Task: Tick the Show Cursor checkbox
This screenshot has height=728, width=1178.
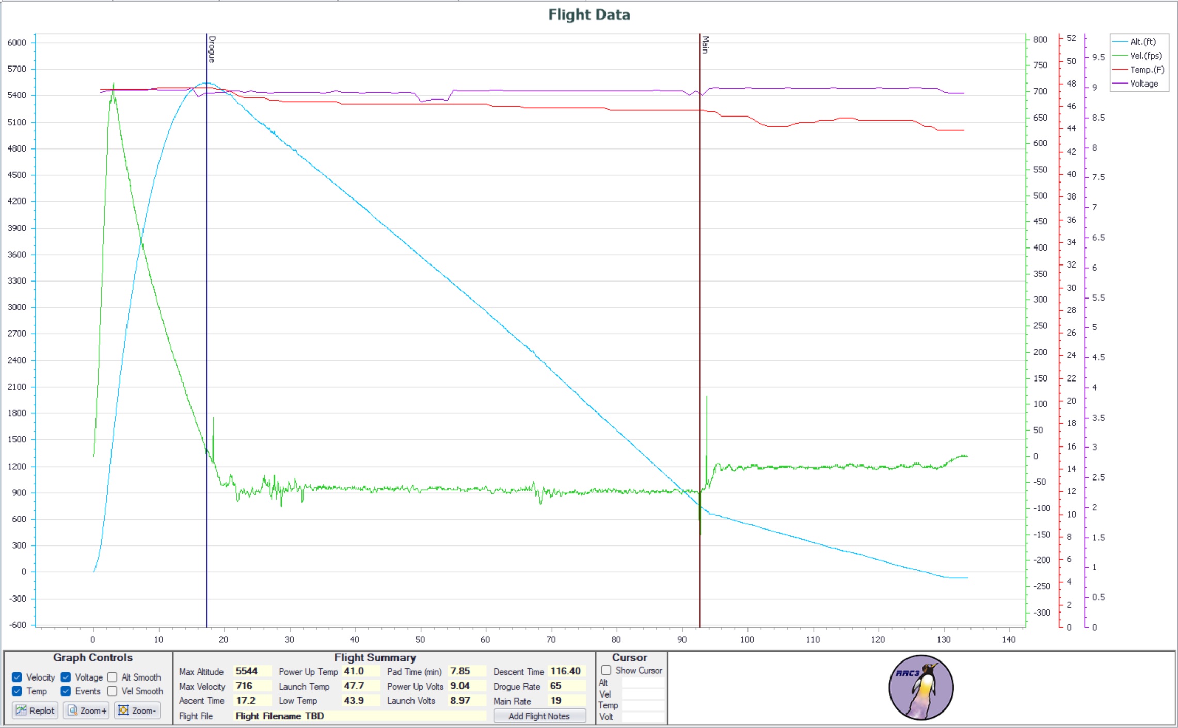Action: (x=606, y=670)
